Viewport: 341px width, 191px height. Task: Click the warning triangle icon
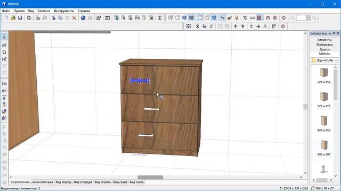tap(265, 27)
